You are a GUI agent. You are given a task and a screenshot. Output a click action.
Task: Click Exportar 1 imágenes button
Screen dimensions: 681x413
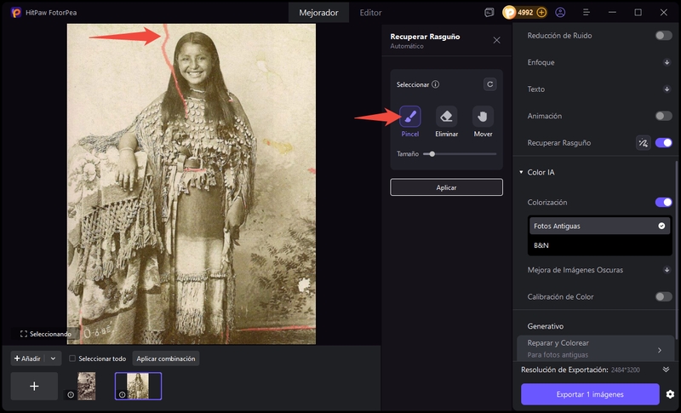point(590,394)
